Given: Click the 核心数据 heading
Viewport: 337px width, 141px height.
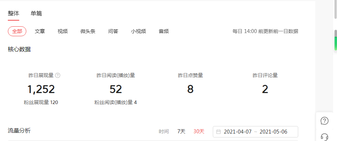Looking at the screenshot, I should pyautogui.click(x=19, y=50).
